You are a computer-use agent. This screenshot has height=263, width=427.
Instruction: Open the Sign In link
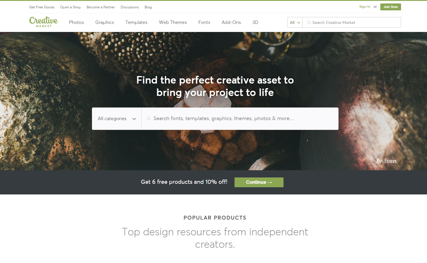[x=364, y=7]
